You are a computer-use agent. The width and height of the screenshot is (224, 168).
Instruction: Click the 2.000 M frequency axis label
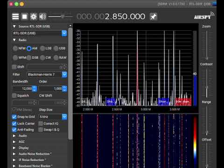click(88, 110)
